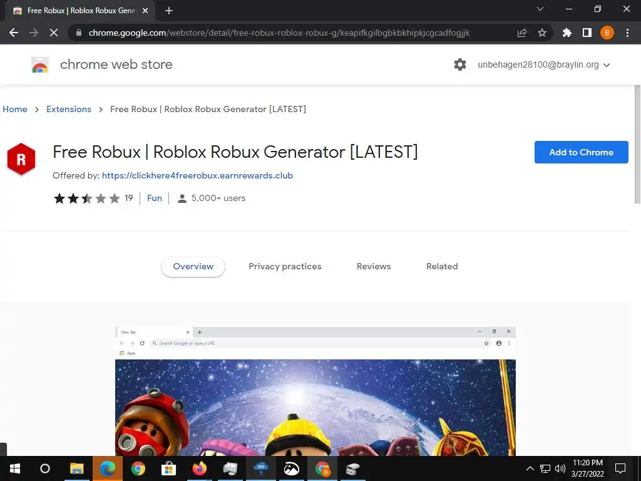Click the address bar URL
The height and width of the screenshot is (481, 641).
(x=279, y=33)
